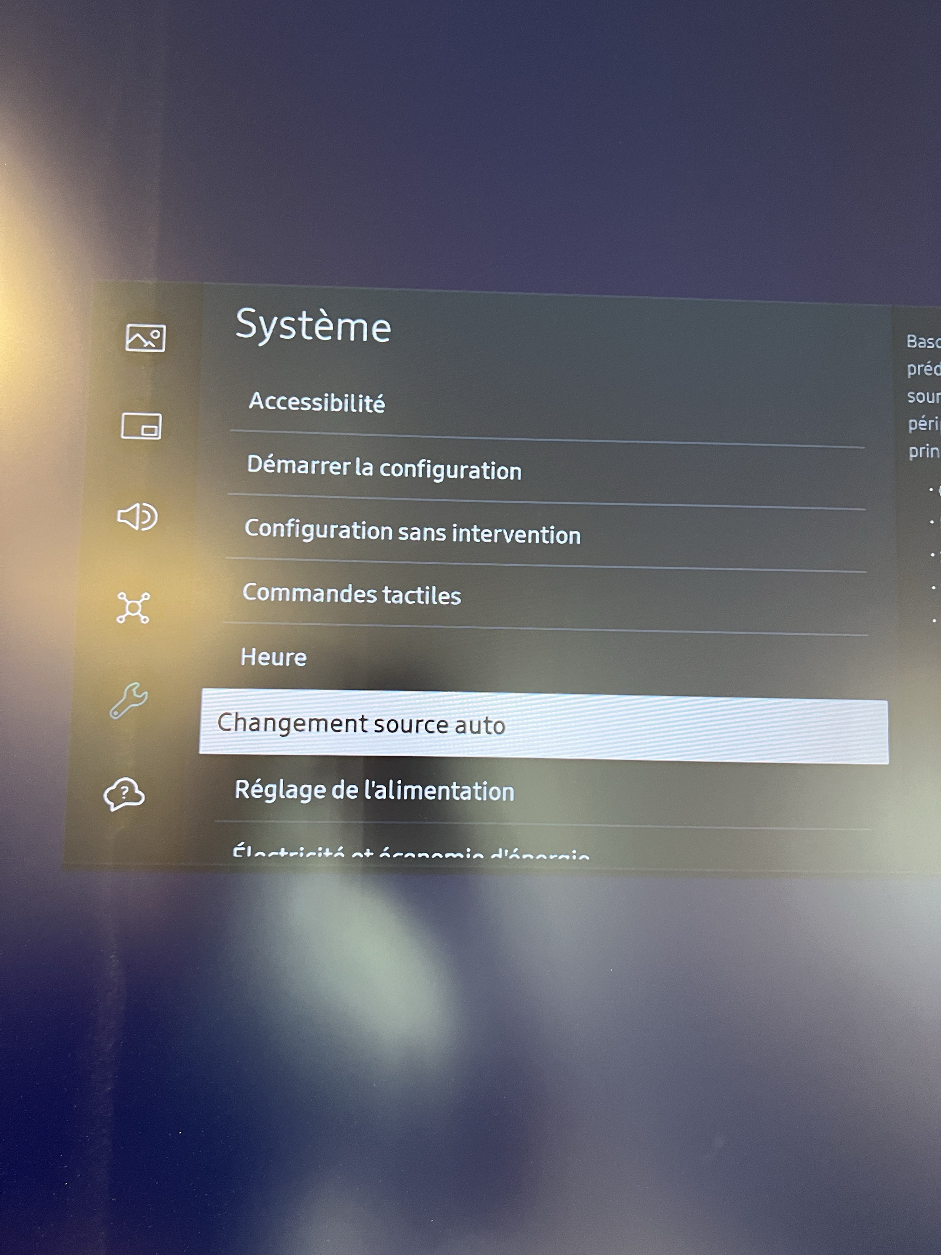The width and height of the screenshot is (941, 1255).
Task: Open Sound settings speaker icon
Action: click(137, 517)
